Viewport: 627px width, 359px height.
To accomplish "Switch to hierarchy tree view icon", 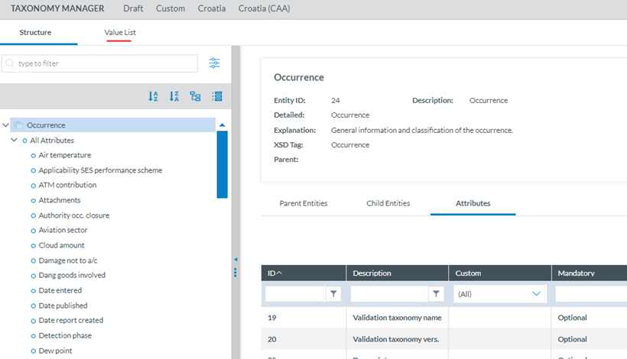I will (x=195, y=96).
